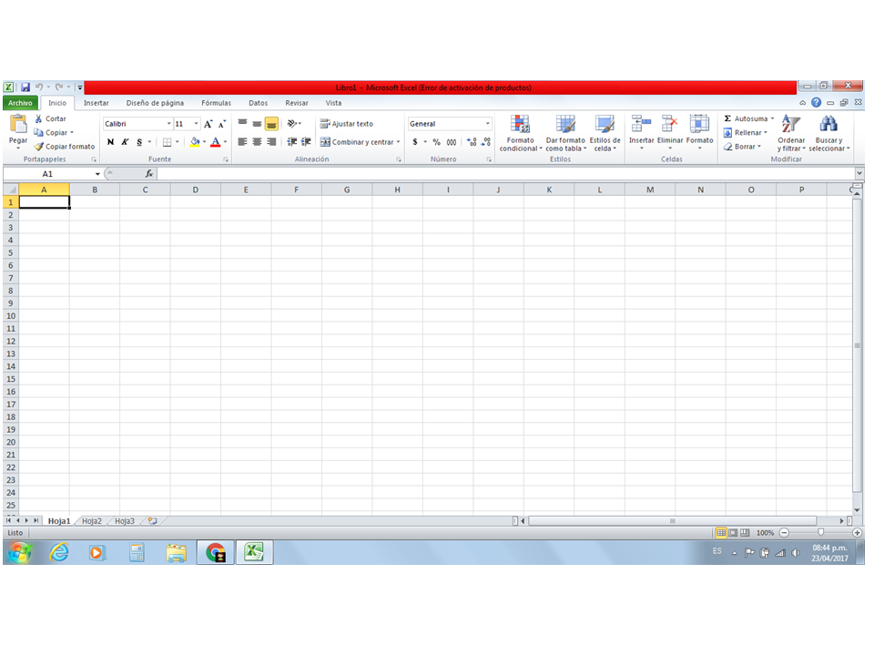
Task: Open Windows Media Player taskbar icon
Action: coord(97,553)
